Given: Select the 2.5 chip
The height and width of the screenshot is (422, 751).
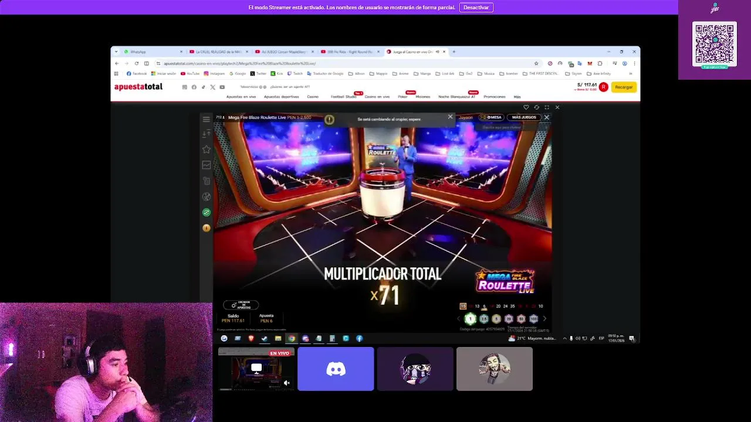Looking at the screenshot, I should [483, 319].
